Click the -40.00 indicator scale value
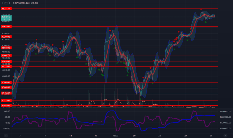The image size is (233, 138). (6, 128)
